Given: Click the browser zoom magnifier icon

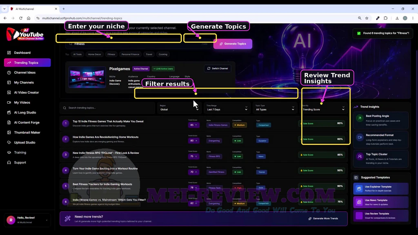Looking at the screenshot, I should tap(360, 18).
